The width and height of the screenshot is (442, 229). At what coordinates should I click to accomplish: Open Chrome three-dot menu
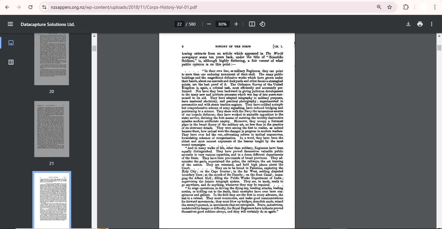pos(435,7)
